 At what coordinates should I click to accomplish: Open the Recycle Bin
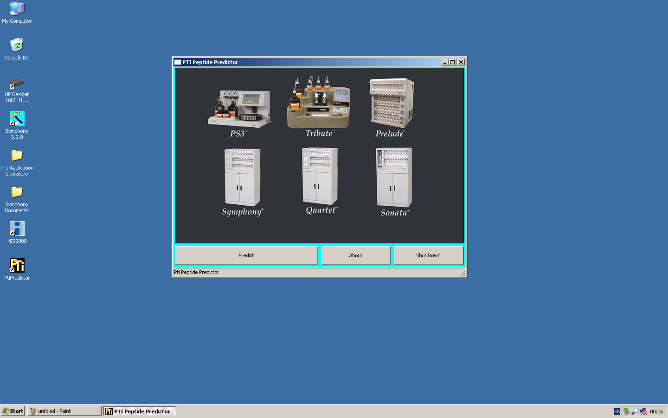(x=17, y=45)
